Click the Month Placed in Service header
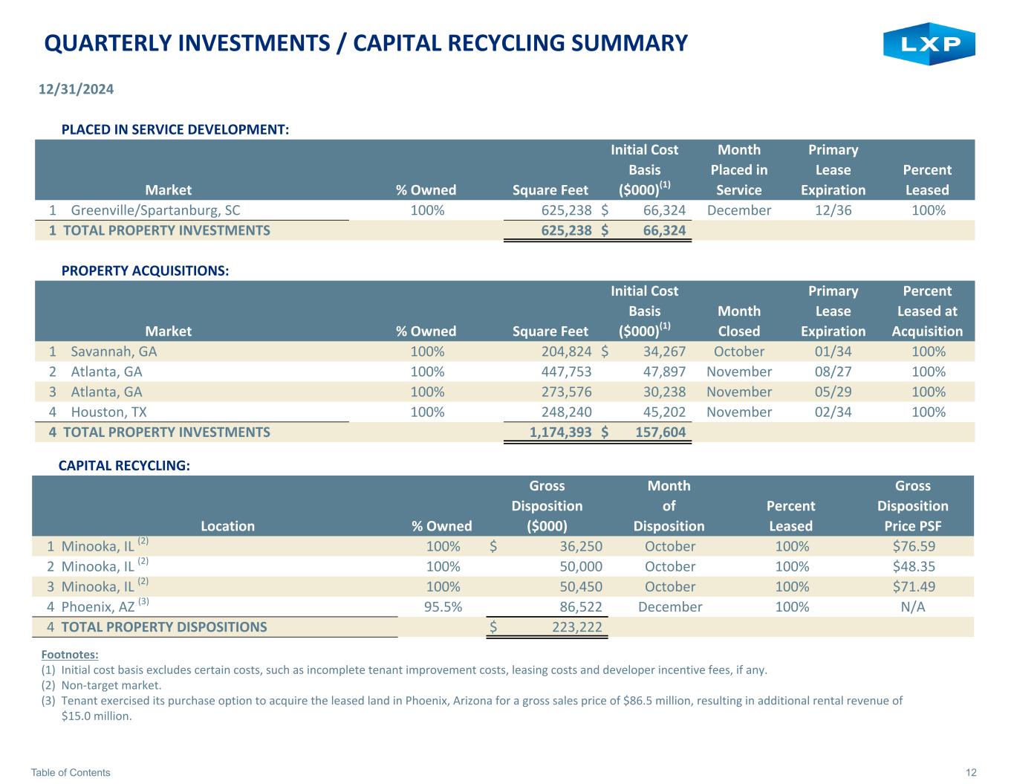This screenshot has width=1014, height=784. 739,170
